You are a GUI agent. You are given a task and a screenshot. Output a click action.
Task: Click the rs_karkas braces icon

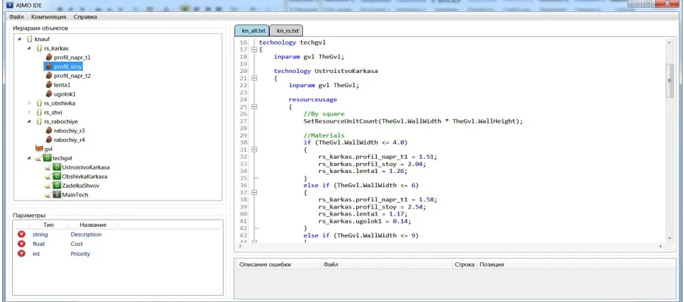[39, 48]
